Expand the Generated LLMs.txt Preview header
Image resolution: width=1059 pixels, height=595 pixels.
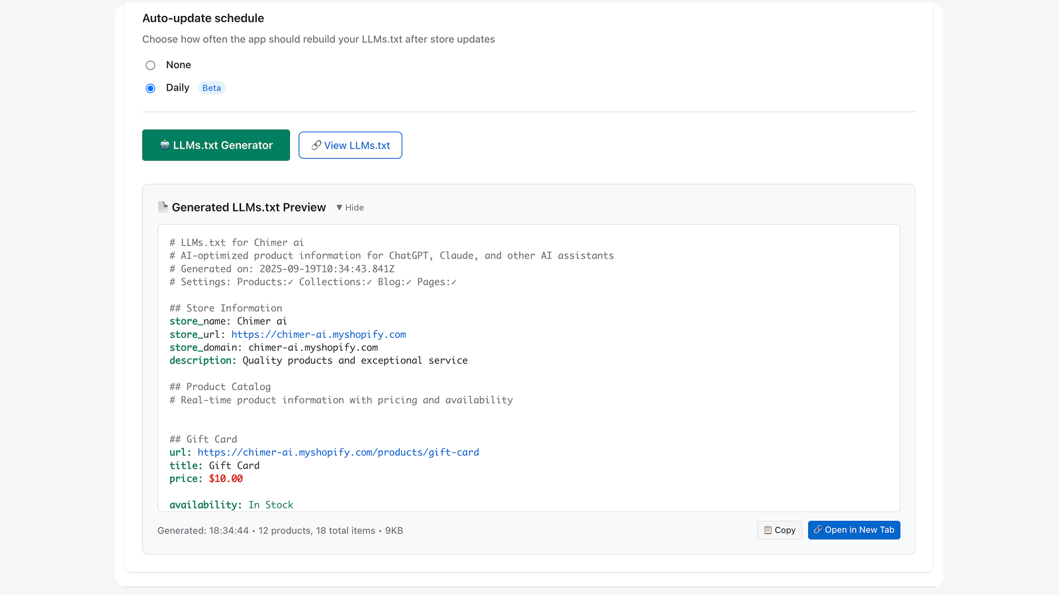click(248, 207)
